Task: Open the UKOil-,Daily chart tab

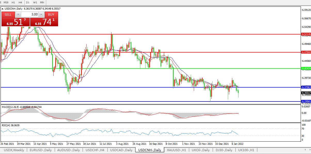Action: coord(201,150)
